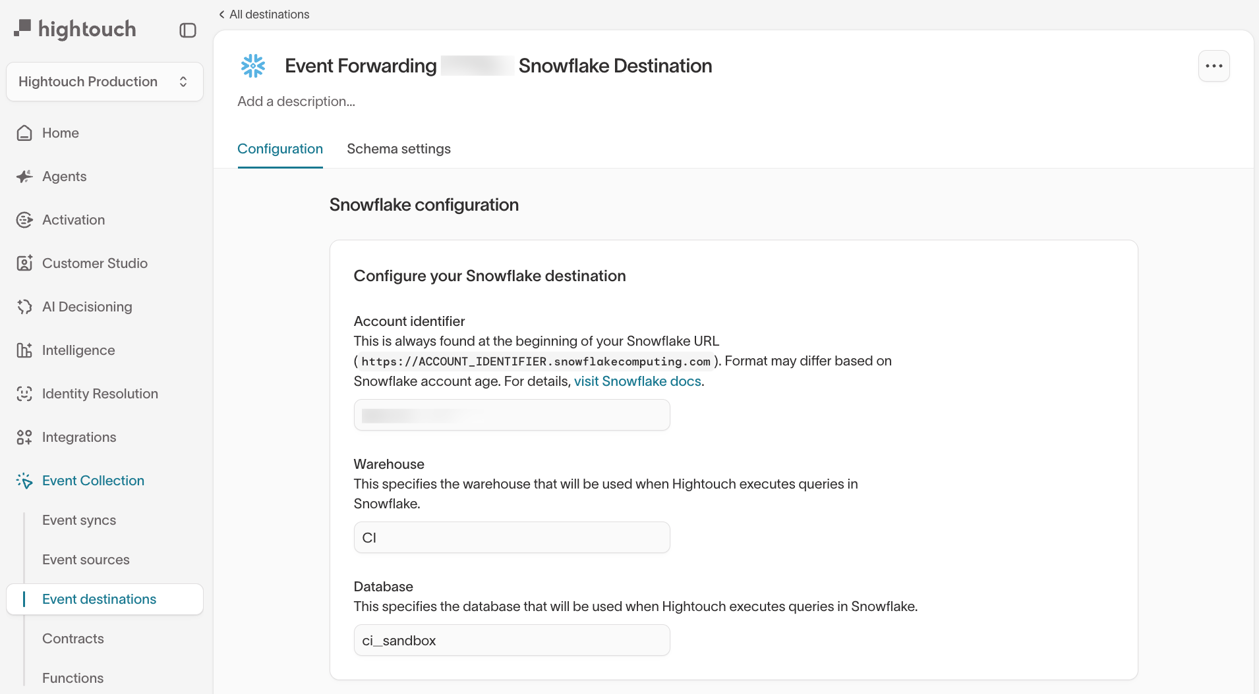Screen dimensions: 1259x694
Task: Open the Home section
Action: pyautogui.click(x=60, y=132)
